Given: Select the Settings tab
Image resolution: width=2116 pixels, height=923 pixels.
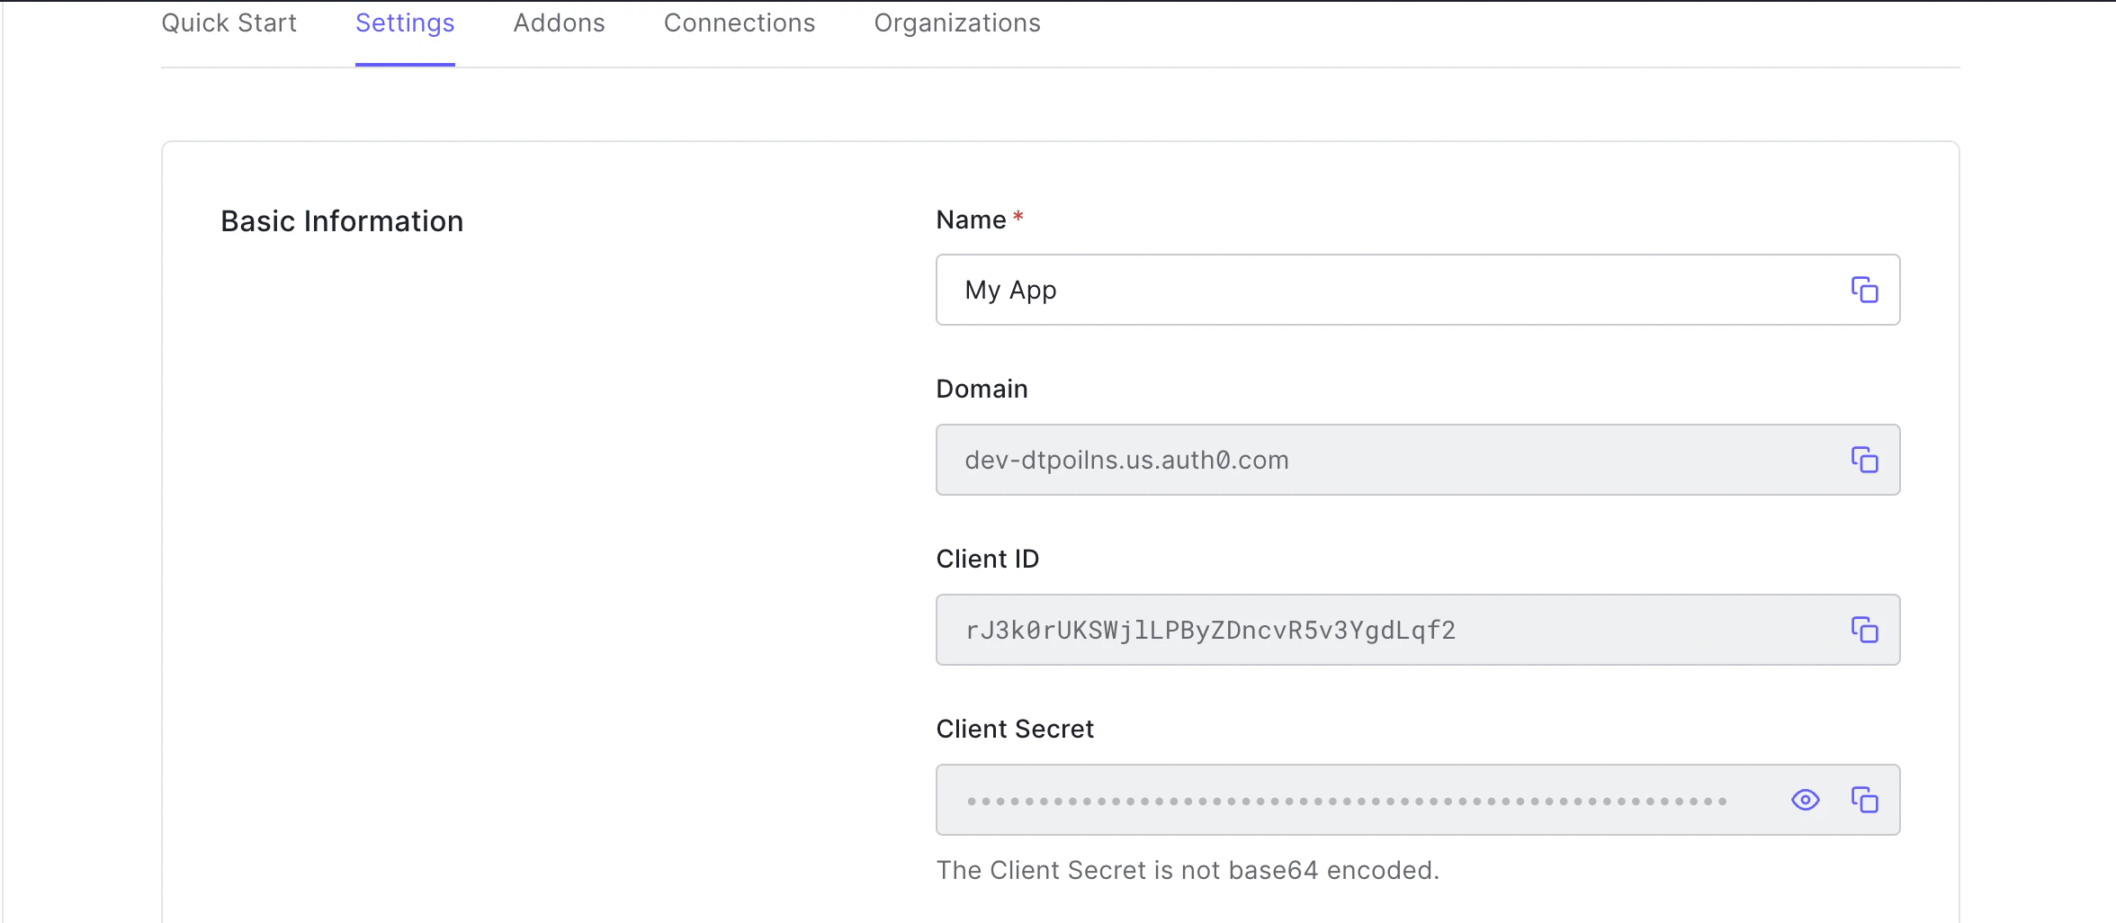Looking at the screenshot, I should coord(404,22).
